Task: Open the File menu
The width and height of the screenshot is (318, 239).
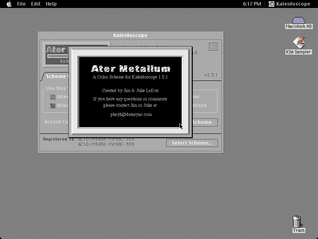Action: 21,4
